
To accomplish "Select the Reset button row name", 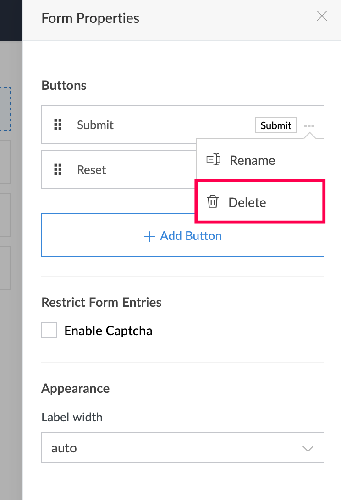I will pyautogui.click(x=92, y=170).
